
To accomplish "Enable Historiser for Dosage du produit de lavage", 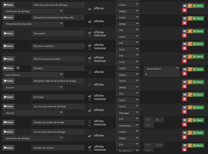I will (90, 125).
